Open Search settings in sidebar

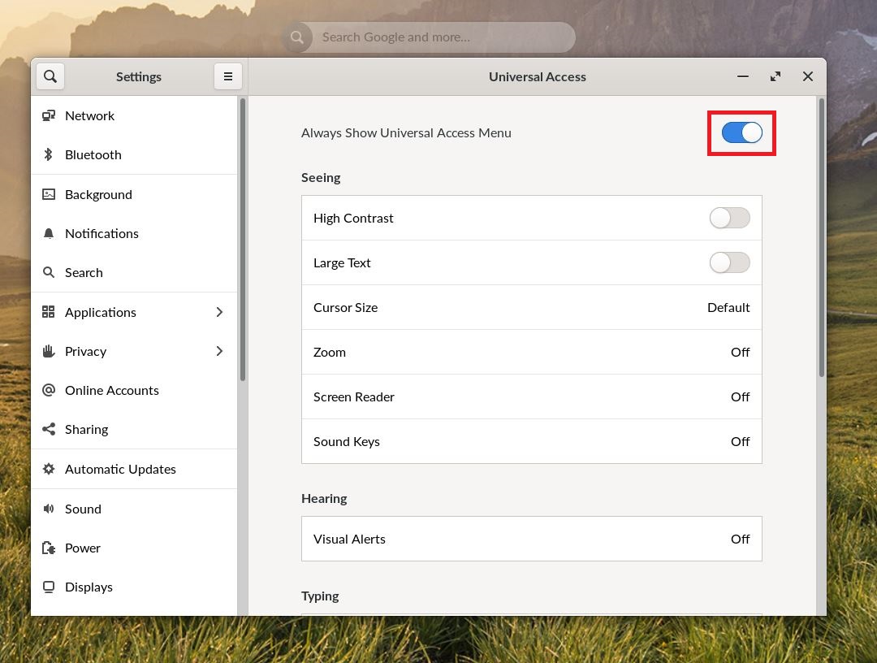(134, 273)
